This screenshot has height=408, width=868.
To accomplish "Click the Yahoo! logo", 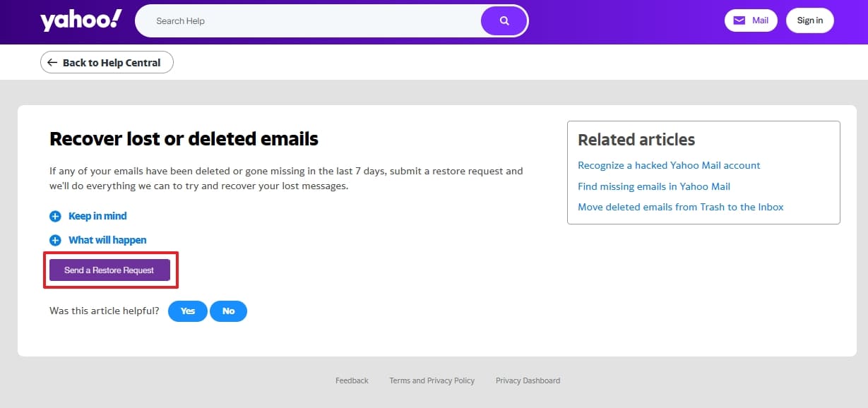I will pos(79,20).
